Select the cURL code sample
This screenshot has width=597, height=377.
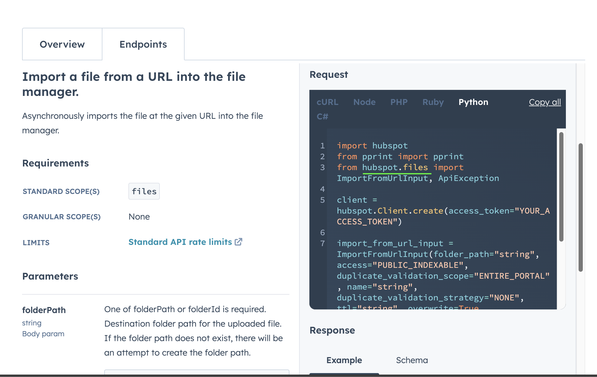click(328, 102)
